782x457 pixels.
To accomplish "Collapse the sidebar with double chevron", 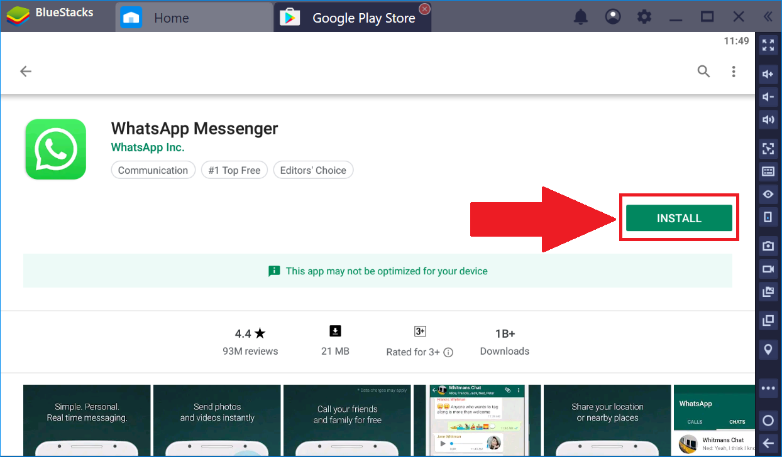I will tap(768, 17).
